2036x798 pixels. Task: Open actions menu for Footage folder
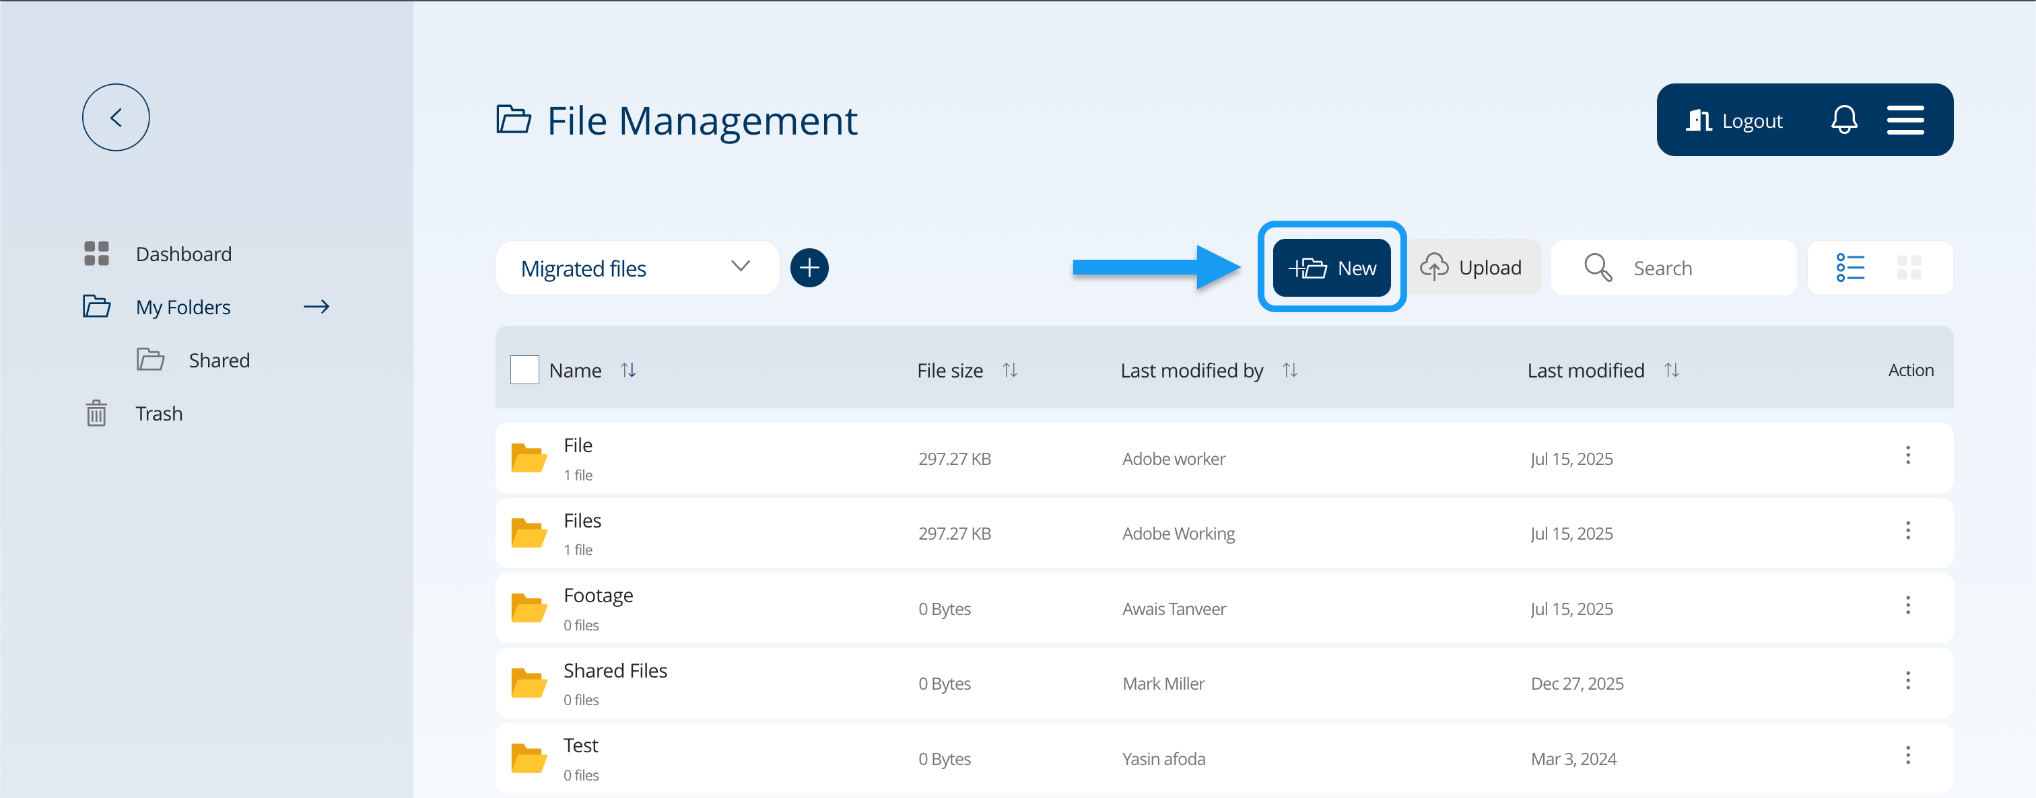(1907, 606)
